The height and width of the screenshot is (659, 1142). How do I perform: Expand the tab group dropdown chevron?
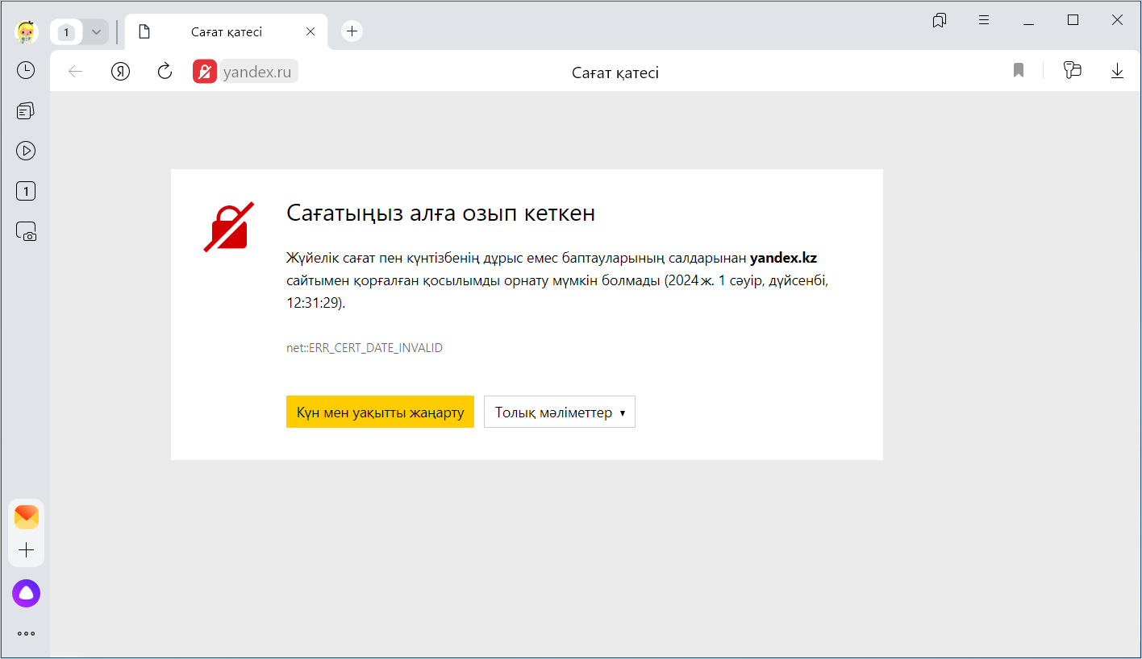(96, 32)
